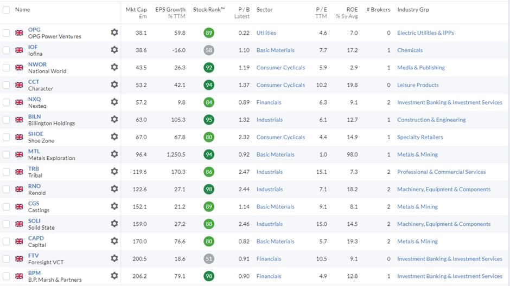Sort by P/B Latest column header

coord(242,12)
